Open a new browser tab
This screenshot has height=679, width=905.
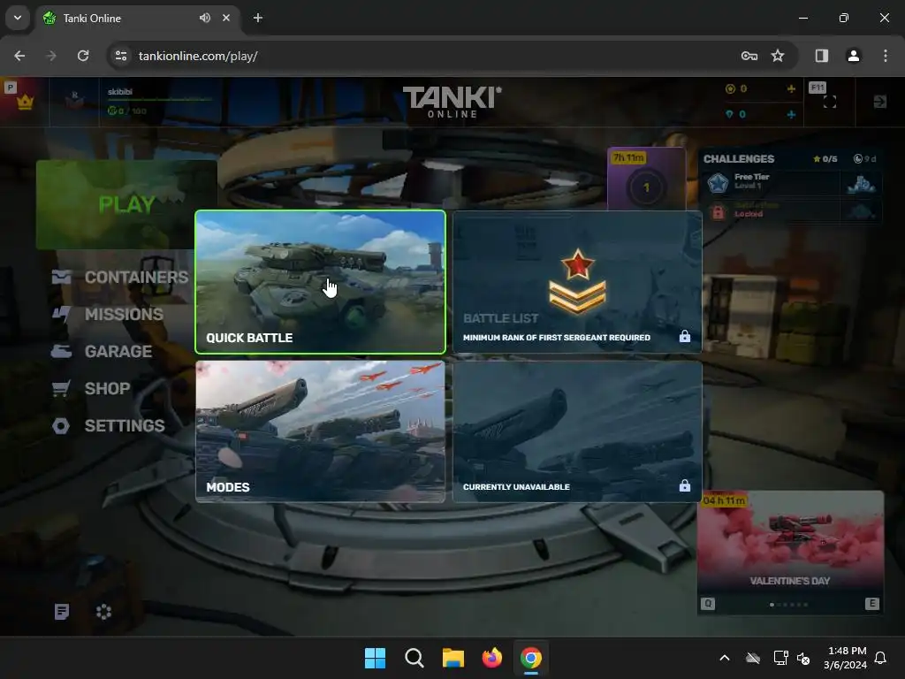(x=258, y=18)
